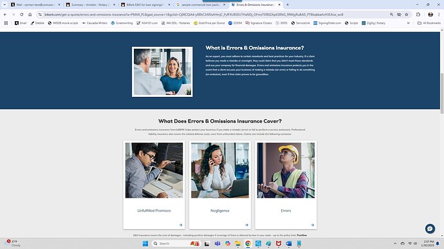Click the arrow on the Negligence card
Viewport: 444px width, 249px height.
coord(246,225)
